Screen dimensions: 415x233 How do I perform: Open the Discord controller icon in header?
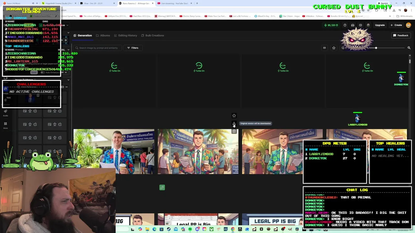point(353,25)
